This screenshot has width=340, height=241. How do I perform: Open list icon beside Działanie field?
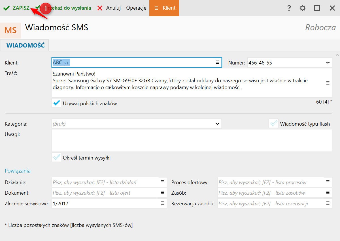coord(163,182)
